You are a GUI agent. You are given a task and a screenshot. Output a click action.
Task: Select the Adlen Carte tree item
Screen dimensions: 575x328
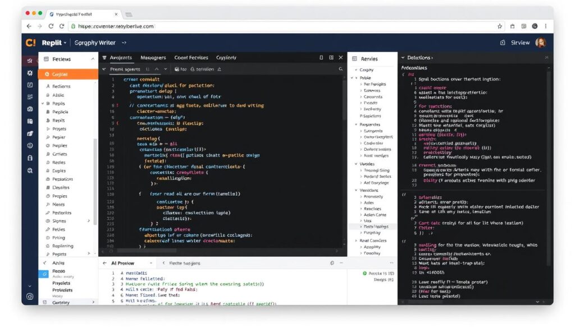(x=375, y=215)
